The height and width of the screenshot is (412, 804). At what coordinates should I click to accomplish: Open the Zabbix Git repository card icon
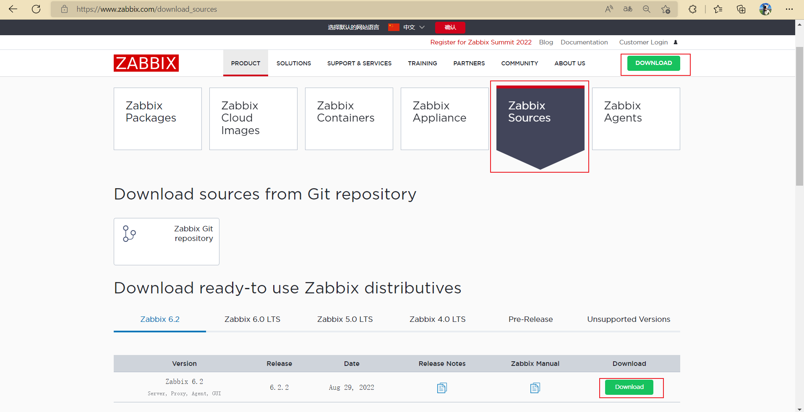pyautogui.click(x=128, y=234)
